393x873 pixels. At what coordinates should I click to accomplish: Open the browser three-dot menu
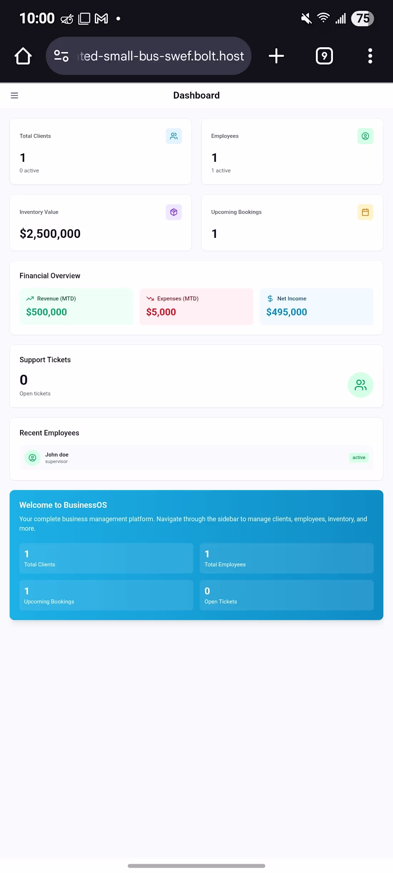point(370,56)
